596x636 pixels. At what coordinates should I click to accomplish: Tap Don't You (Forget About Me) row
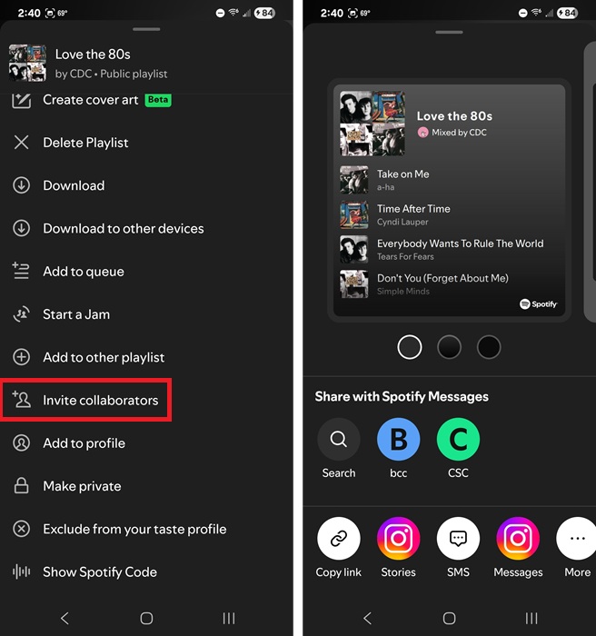[x=449, y=283]
